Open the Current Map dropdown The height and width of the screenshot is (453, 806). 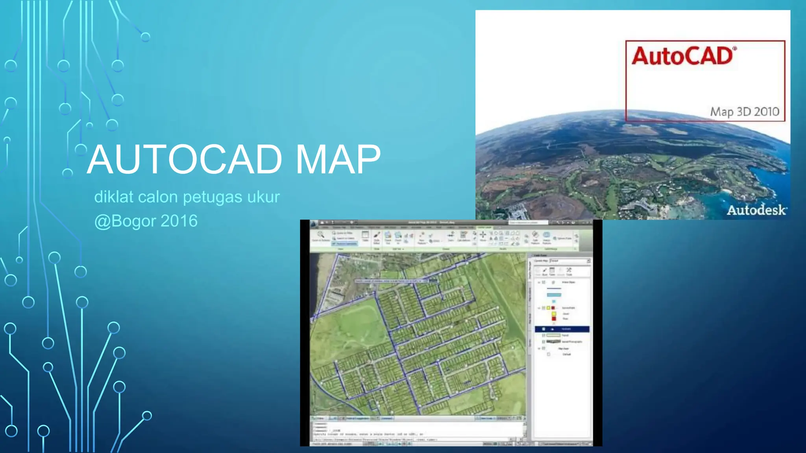tap(588, 261)
